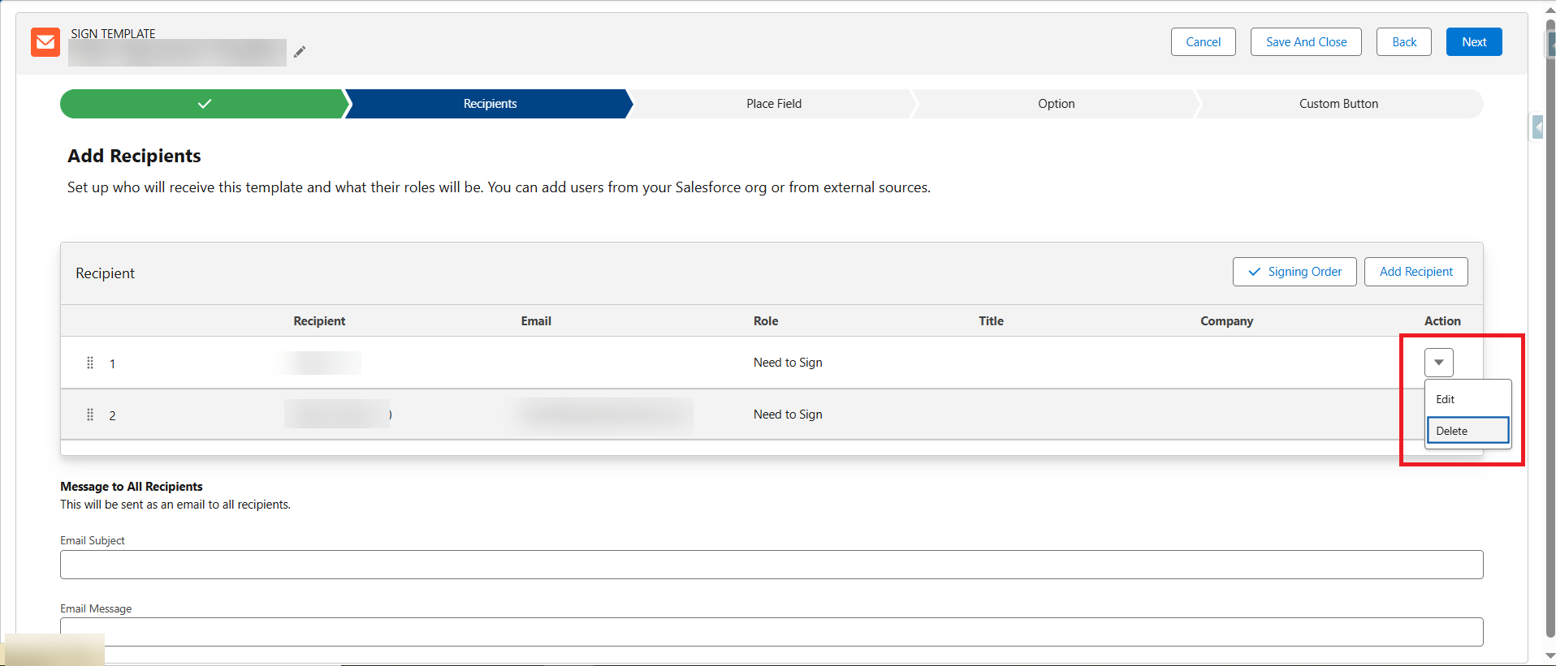This screenshot has width=1556, height=666.
Task: Select the Recipients step in the progress bar
Action: coord(490,104)
